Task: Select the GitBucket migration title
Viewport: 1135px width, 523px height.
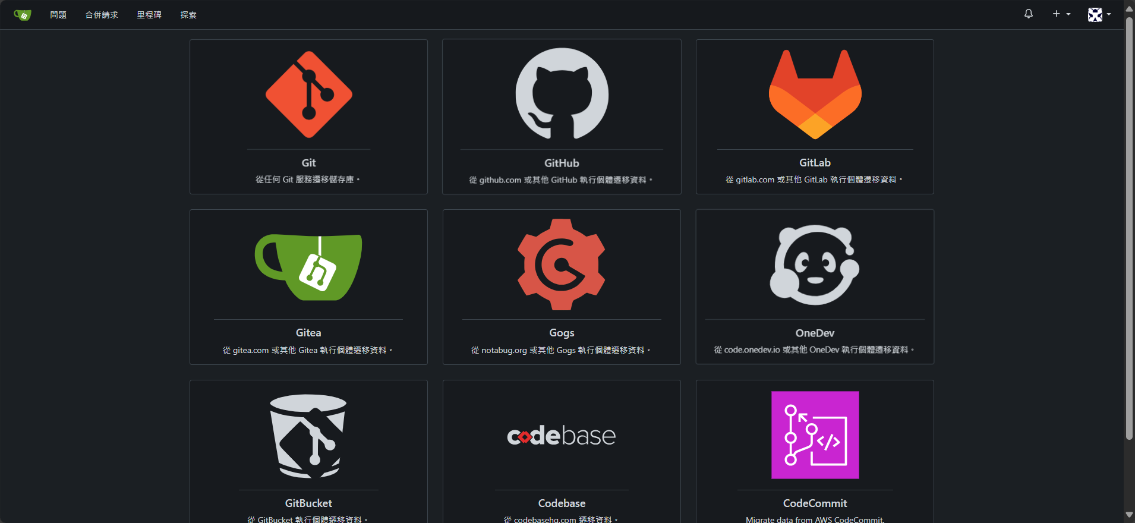Action: pos(308,503)
